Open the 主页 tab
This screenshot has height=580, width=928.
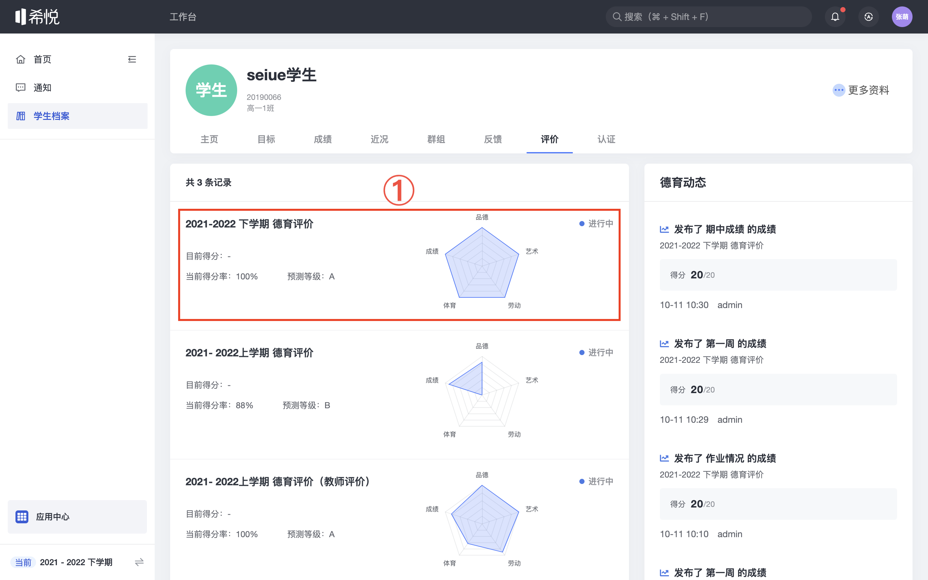pyautogui.click(x=209, y=139)
